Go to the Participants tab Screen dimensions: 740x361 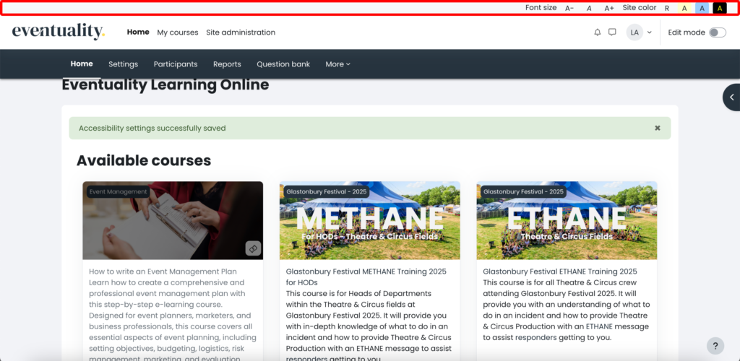(175, 64)
